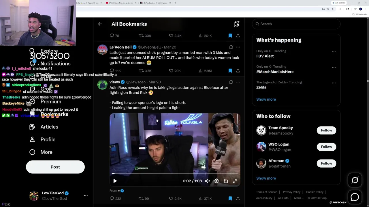View analytics showing 2.9M views
The width and height of the screenshot is (369, 207).
205,71
